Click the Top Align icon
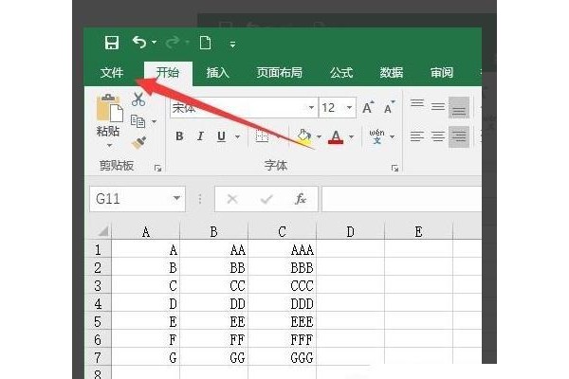Screen dimensions: 569x379 417,103
